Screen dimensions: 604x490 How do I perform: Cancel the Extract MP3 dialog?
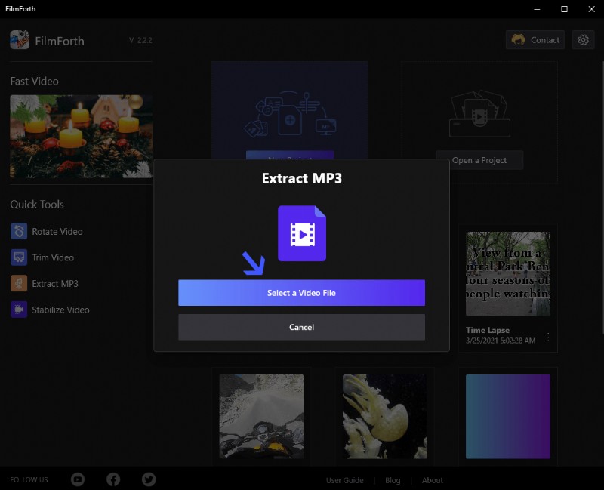[301, 327]
